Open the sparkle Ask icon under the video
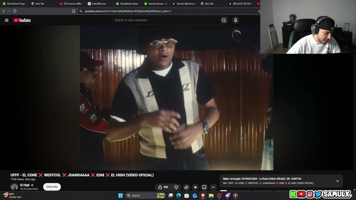The height and width of the screenshot is (200, 356). [x=195, y=187]
